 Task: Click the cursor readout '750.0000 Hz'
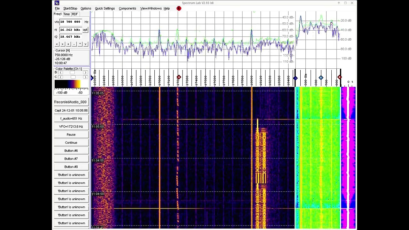pyautogui.click(x=64, y=55)
